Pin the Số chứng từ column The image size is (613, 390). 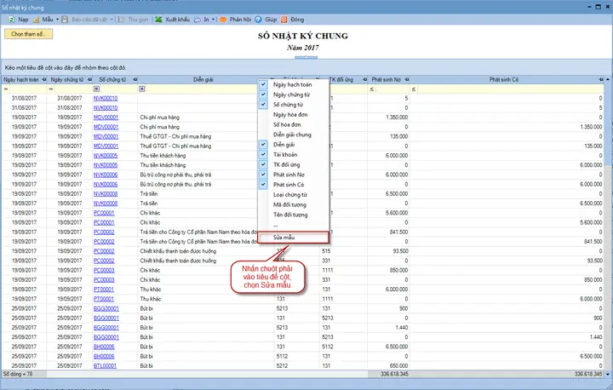[x=135, y=79]
